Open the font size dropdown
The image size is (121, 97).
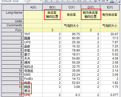(41, 1)
